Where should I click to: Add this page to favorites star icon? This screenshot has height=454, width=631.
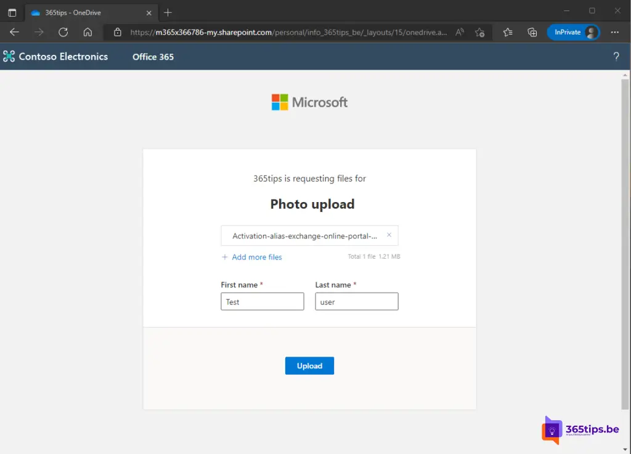480,33
